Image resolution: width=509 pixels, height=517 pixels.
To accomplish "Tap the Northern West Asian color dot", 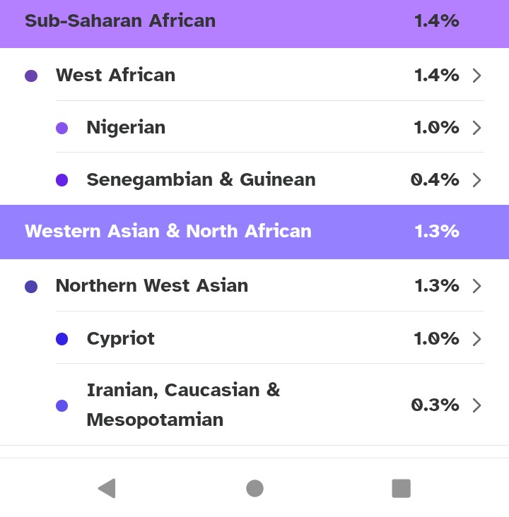I will click(x=31, y=286).
